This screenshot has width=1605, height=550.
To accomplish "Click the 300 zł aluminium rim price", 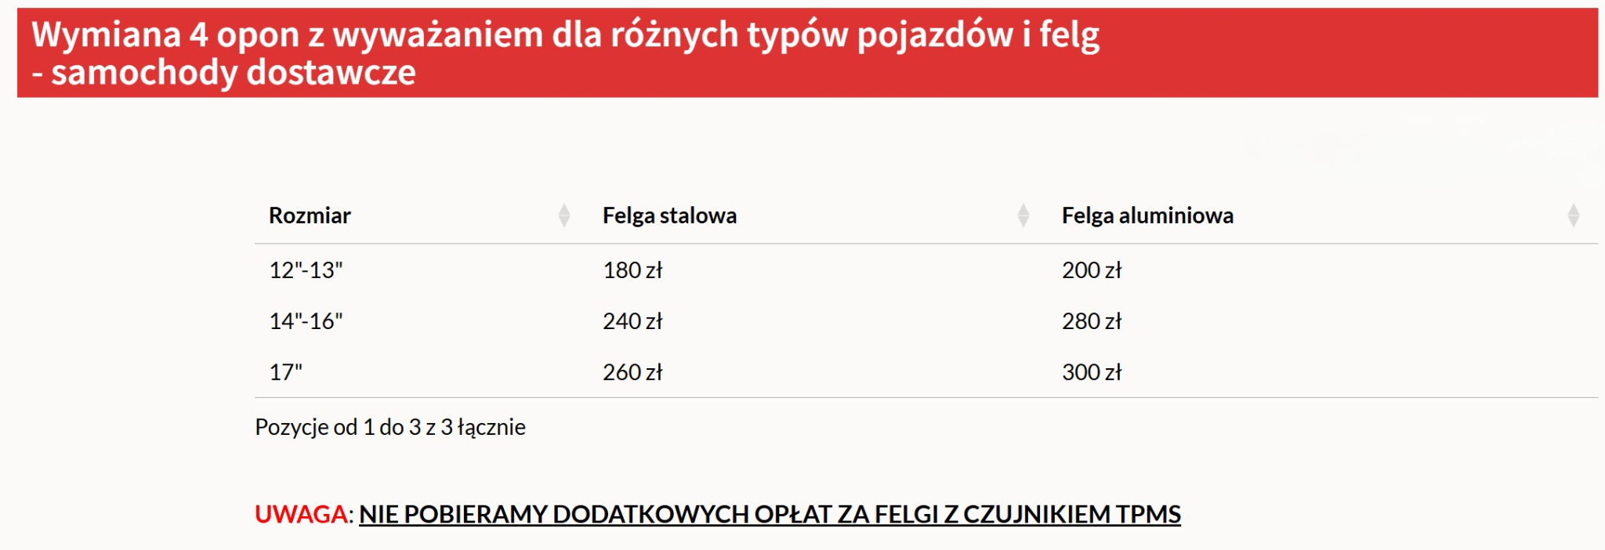I will tap(1092, 372).
